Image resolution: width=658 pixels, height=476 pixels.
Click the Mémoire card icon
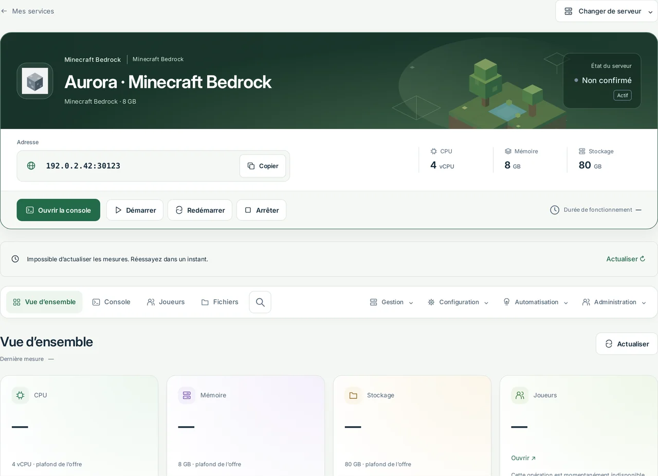(x=187, y=395)
